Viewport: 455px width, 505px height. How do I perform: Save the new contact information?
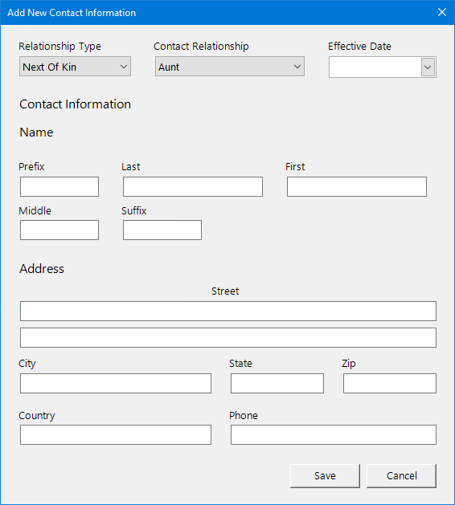(325, 475)
